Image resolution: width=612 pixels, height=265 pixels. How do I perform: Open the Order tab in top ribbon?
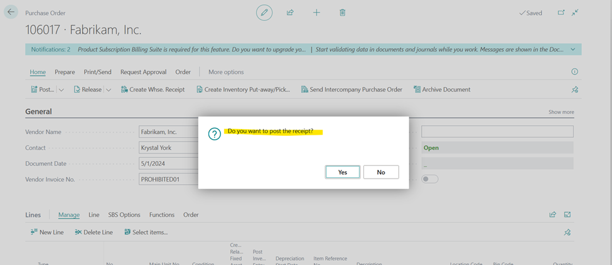[183, 71]
